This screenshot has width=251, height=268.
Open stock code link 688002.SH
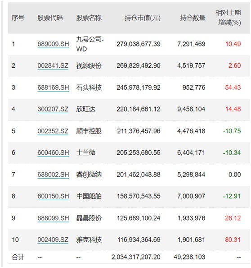pyautogui.click(x=53, y=175)
